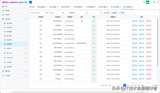Select the erp_audit_status cell
This screenshot has height=93, width=160.
click(x=70, y=39)
